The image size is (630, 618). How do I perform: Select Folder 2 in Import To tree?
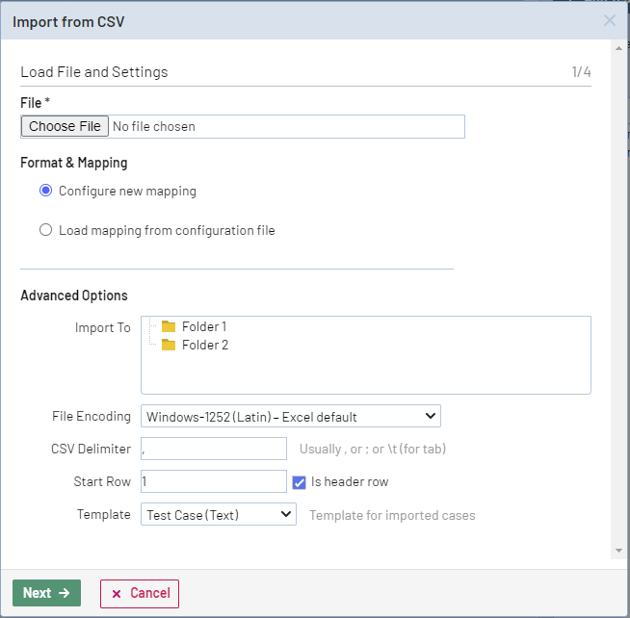pos(204,345)
